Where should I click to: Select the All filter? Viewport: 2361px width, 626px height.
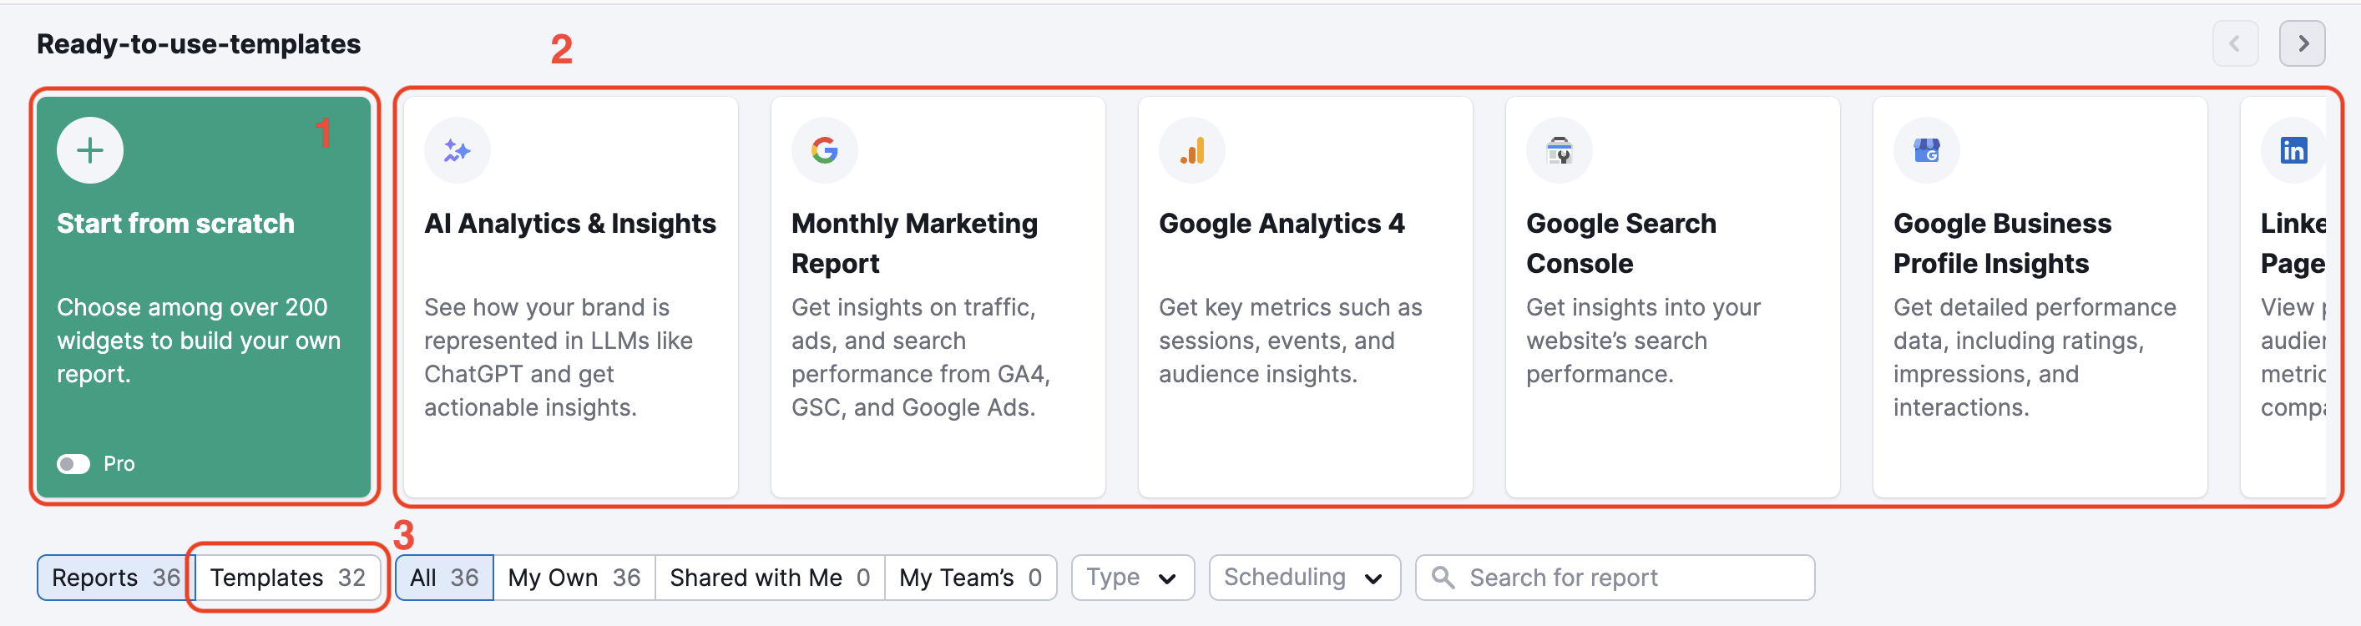pos(443,578)
